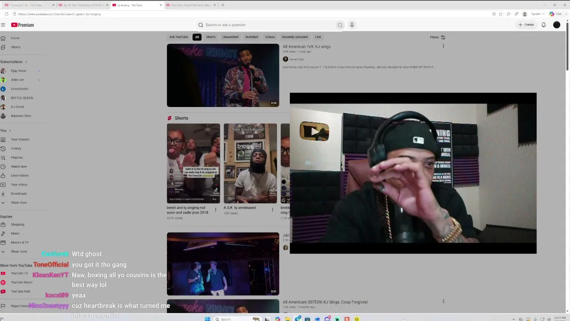
Task: Bookmark this page with star icon
Action: coord(501,14)
